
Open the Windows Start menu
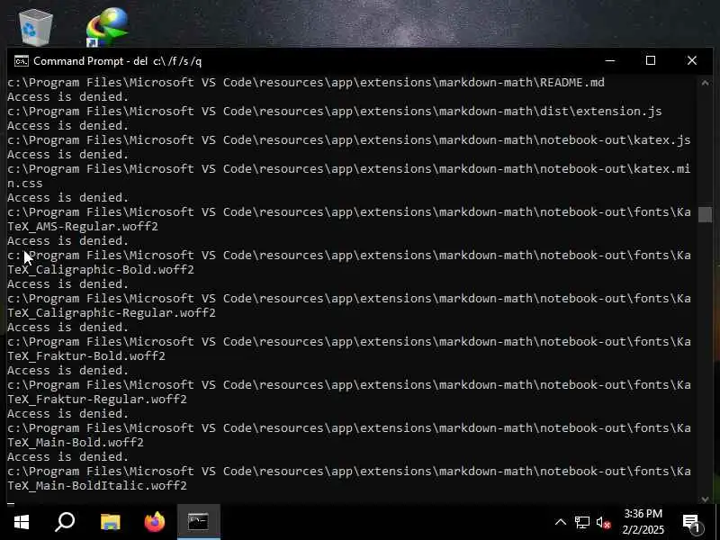pyautogui.click(x=21, y=522)
